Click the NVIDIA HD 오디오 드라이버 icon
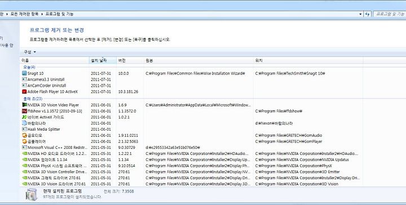This screenshot has width=406, height=205. click(24, 154)
